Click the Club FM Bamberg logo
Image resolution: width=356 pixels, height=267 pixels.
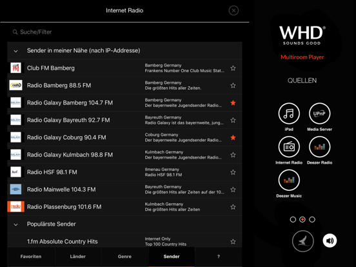[15, 68]
